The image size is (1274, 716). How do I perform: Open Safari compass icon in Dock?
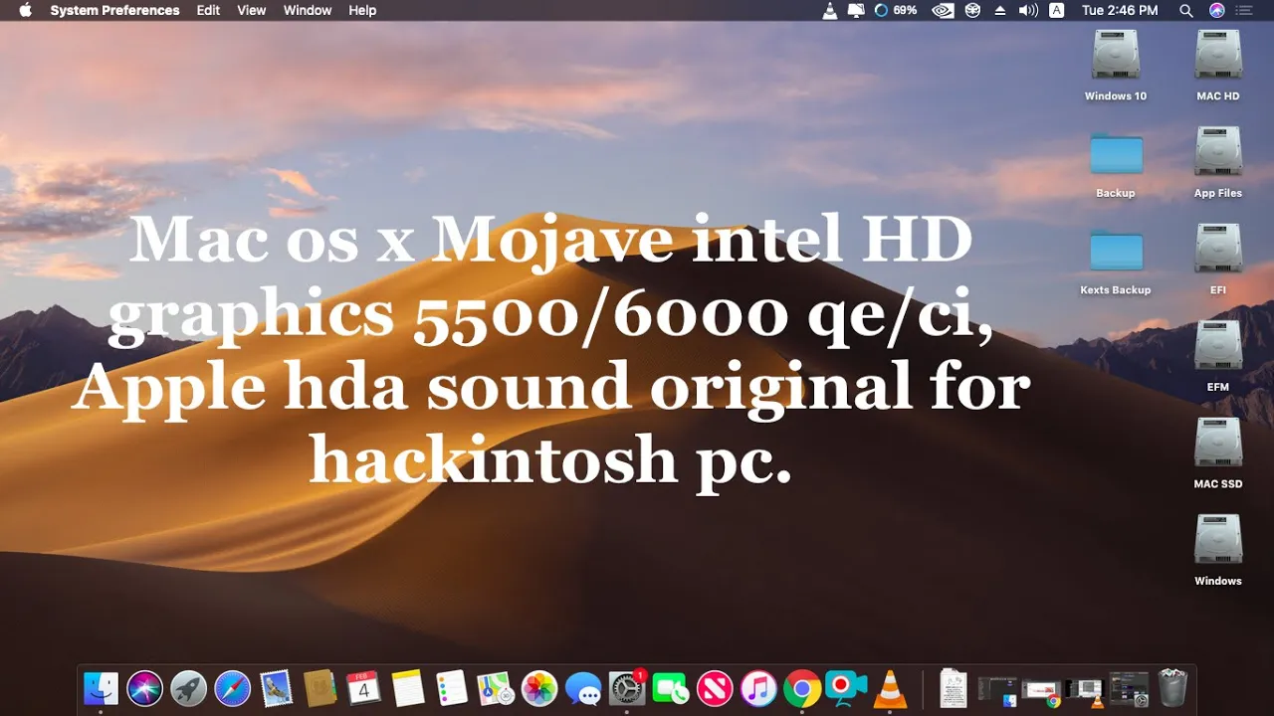pyautogui.click(x=232, y=688)
